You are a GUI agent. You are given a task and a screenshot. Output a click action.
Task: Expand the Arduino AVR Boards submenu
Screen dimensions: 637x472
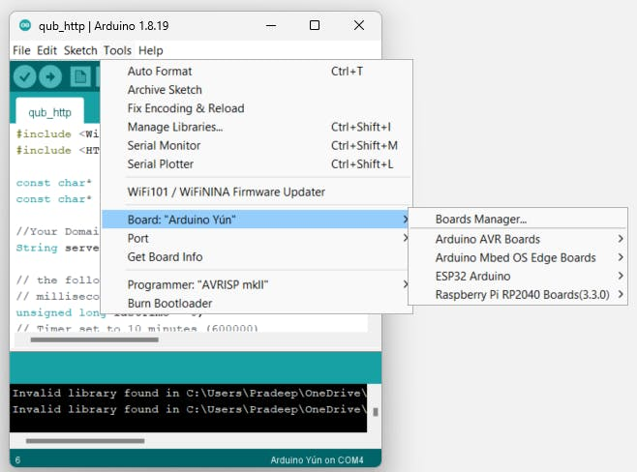click(x=488, y=239)
